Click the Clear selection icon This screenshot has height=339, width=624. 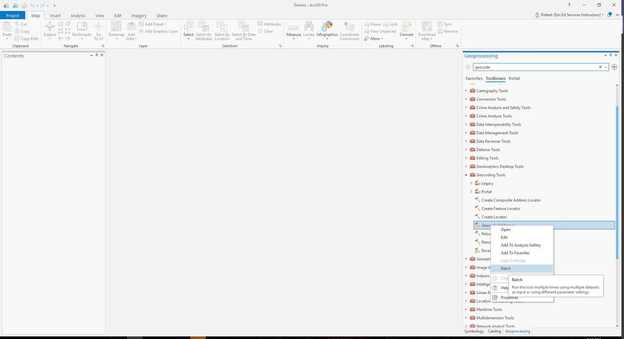point(260,31)
